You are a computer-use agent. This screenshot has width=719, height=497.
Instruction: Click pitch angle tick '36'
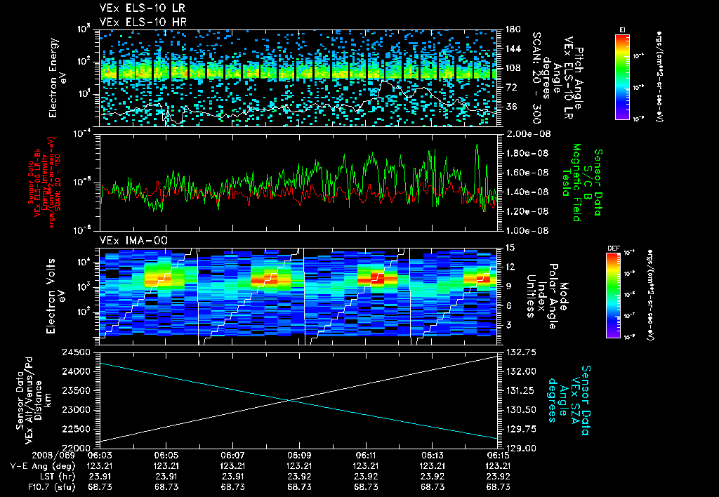pyautogui.click(x=511, y=107)
